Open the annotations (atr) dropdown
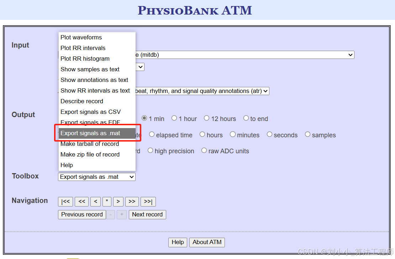The image size is (395, 259). 202,91
